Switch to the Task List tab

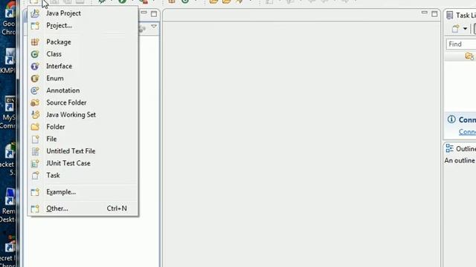[461, 15]
